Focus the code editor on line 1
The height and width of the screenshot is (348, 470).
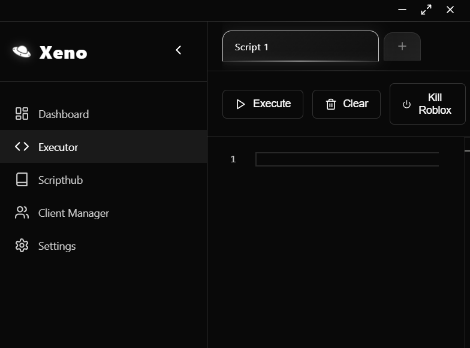tap(347, 159)
